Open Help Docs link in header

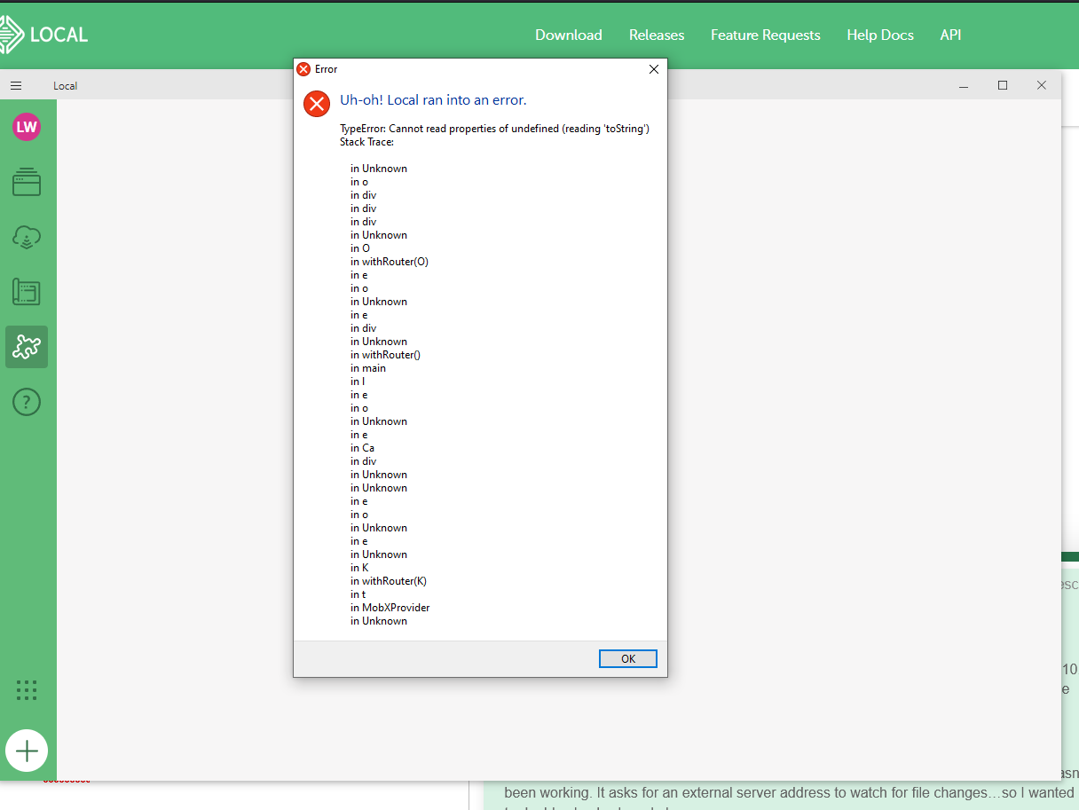[x=880, y=35]
